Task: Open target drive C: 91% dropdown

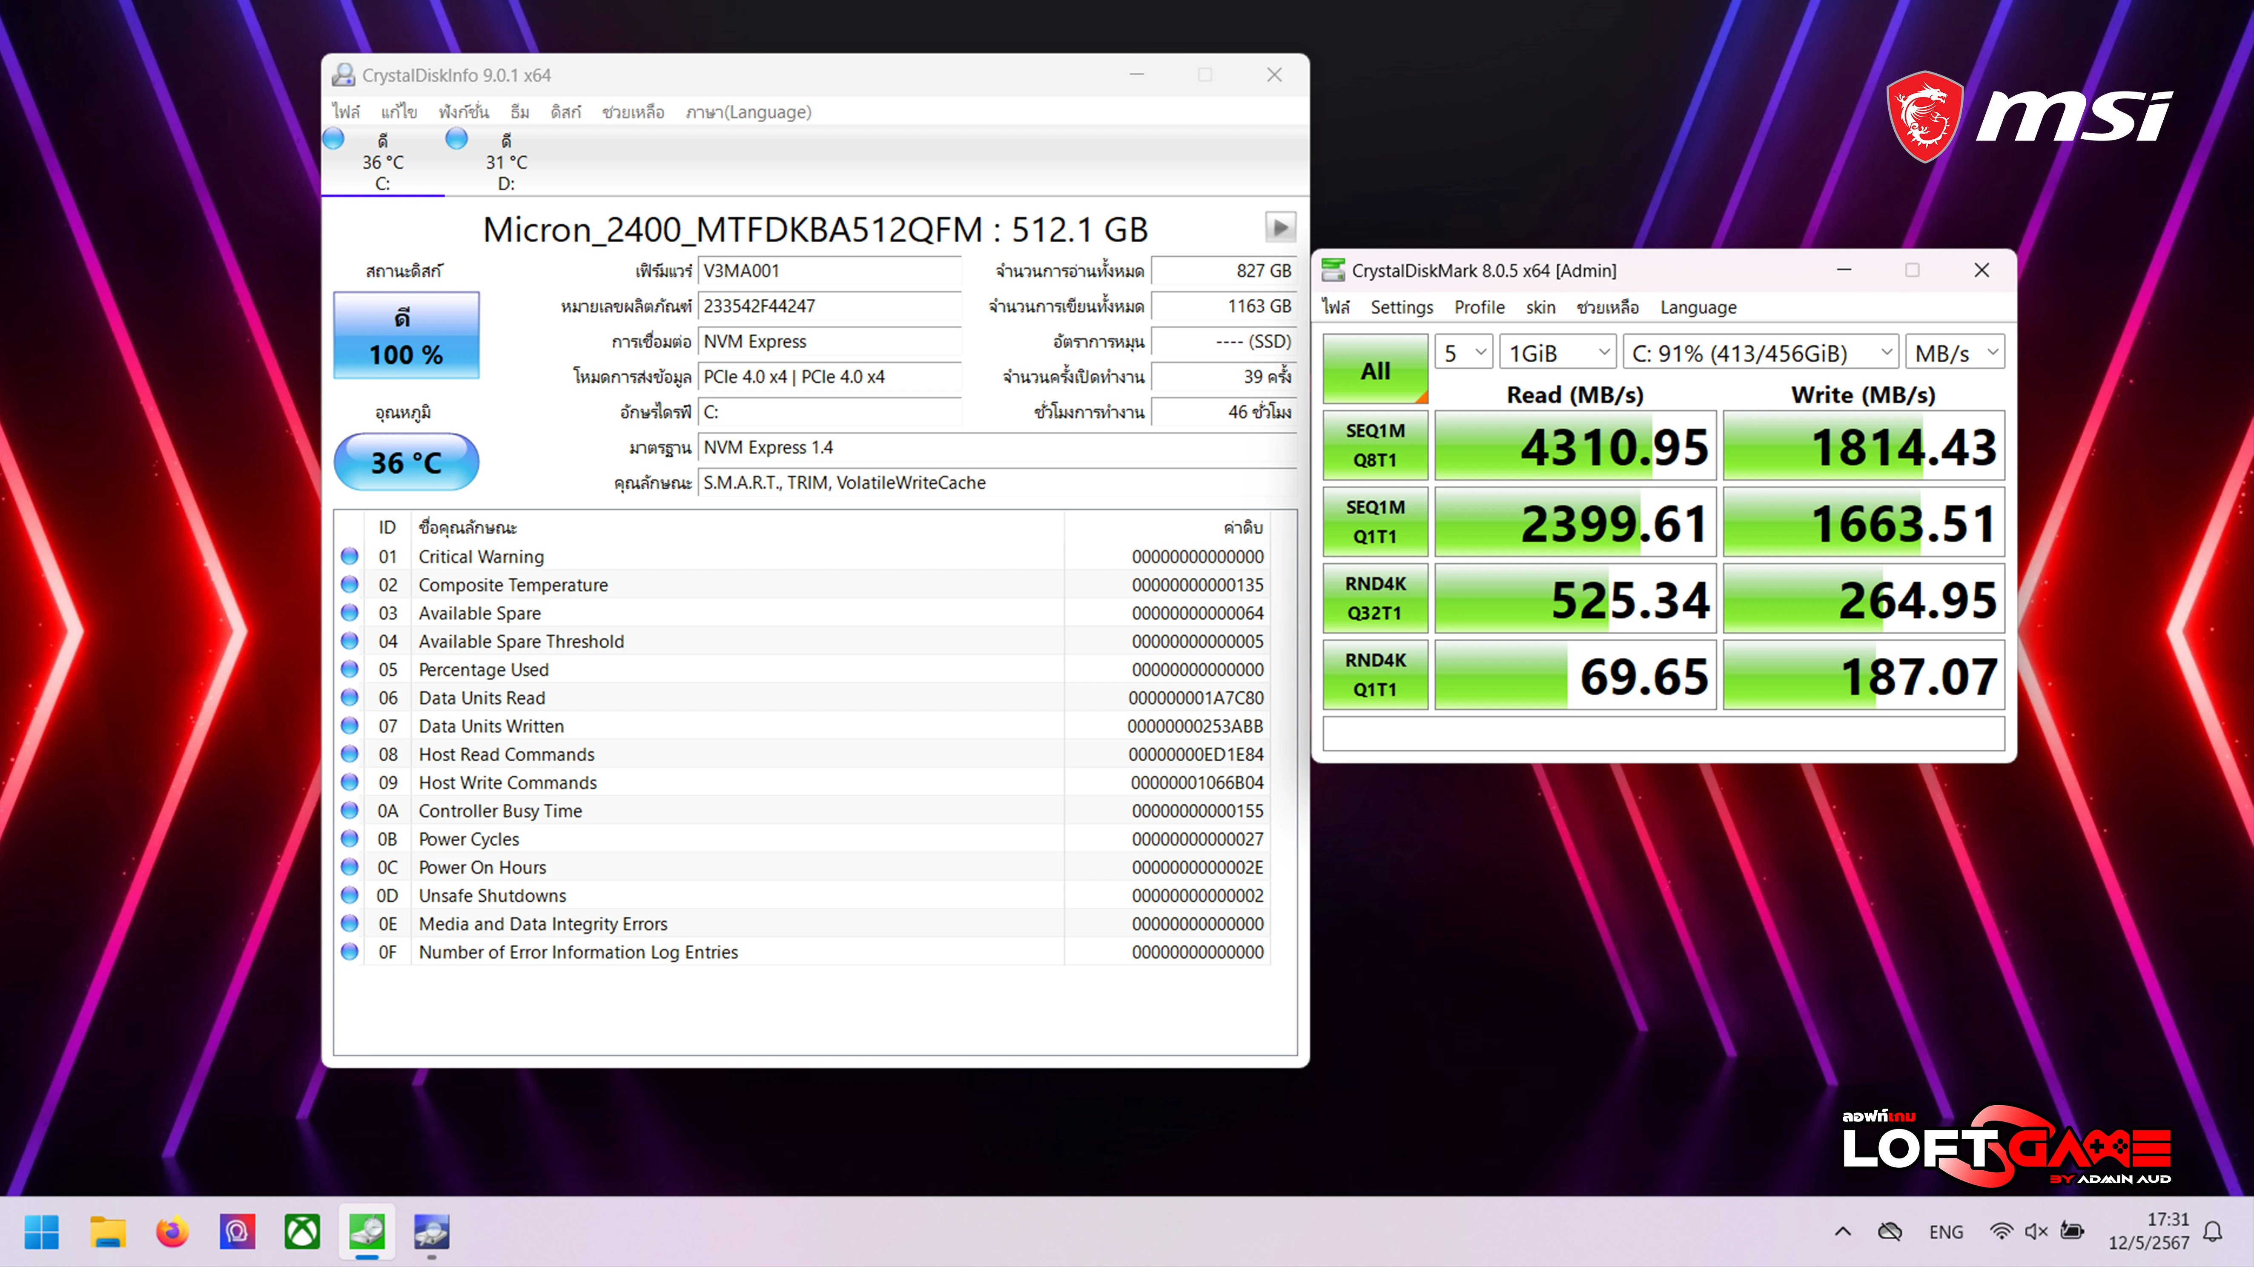Action: tap(1761, 353)
